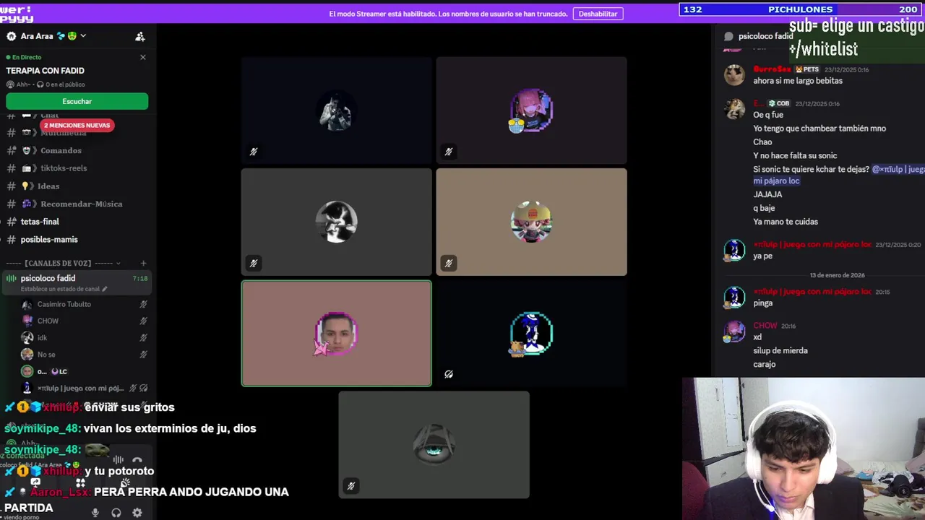Open the Comandos text channel
The width and height of the screenshot is (925, 520).
(61, 150)
